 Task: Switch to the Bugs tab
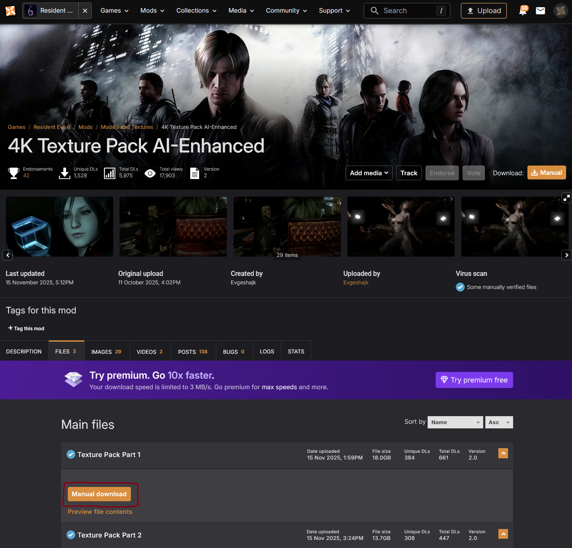pyautogui.click(x=234, y=352)
